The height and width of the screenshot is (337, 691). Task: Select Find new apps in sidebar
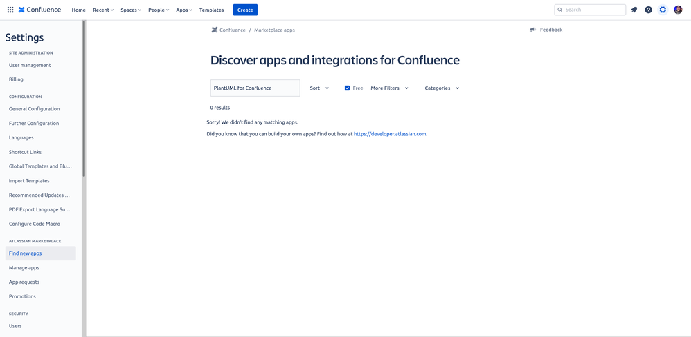pos(41,253)
